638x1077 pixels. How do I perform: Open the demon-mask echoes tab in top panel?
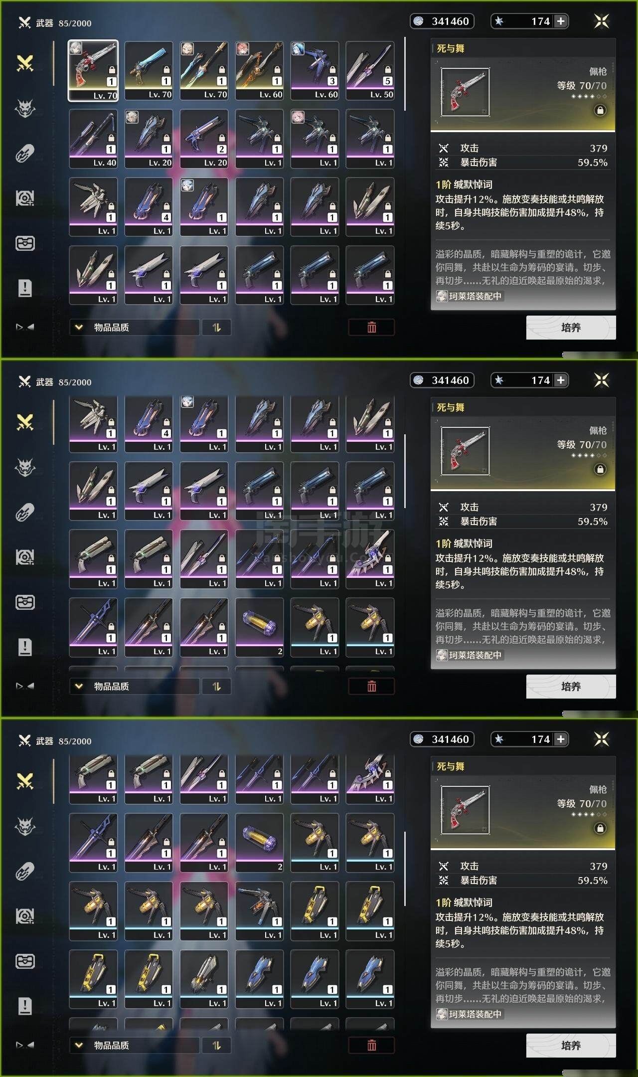click(x=25, y=108)
